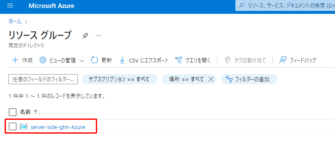
Task: Click 既定のディレクトリ subtitle
Action: click(26, 46)
